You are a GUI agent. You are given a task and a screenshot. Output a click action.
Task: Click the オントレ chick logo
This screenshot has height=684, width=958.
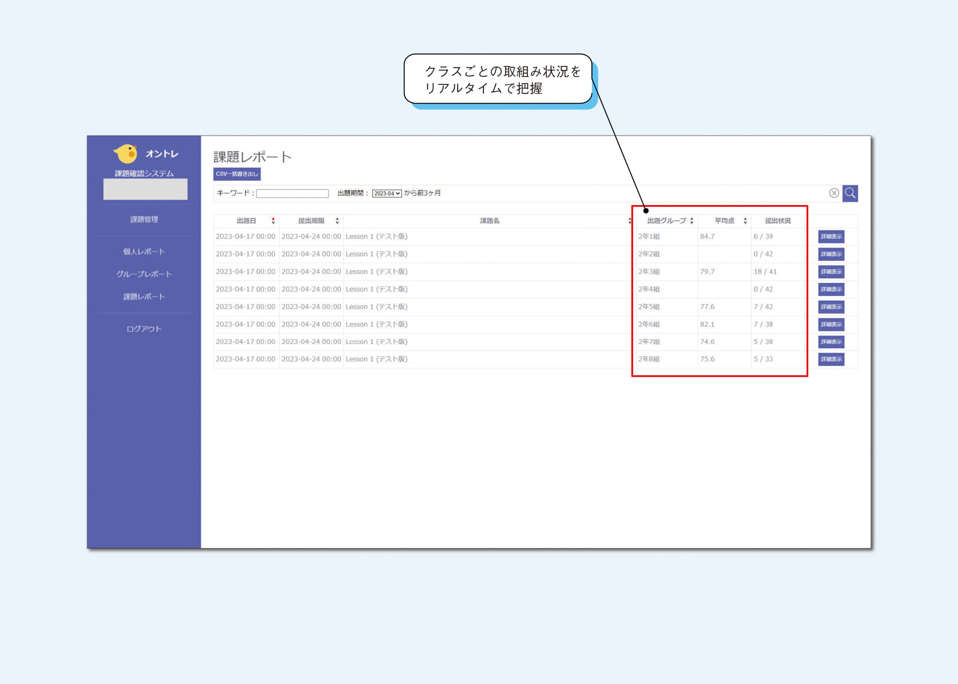pos(126,154)
